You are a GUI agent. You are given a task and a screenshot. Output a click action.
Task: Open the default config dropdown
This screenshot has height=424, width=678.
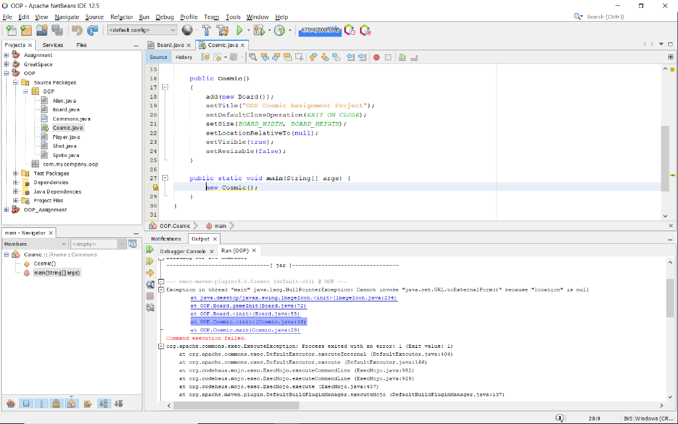pos(142,30)
